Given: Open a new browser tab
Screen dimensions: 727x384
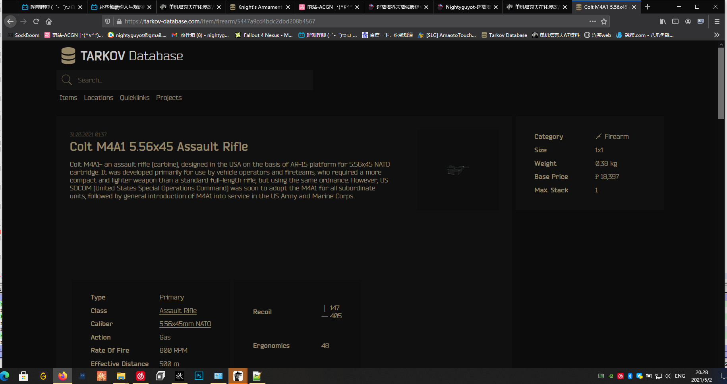Looking at the screenshot, I should (x=648, y=7).
